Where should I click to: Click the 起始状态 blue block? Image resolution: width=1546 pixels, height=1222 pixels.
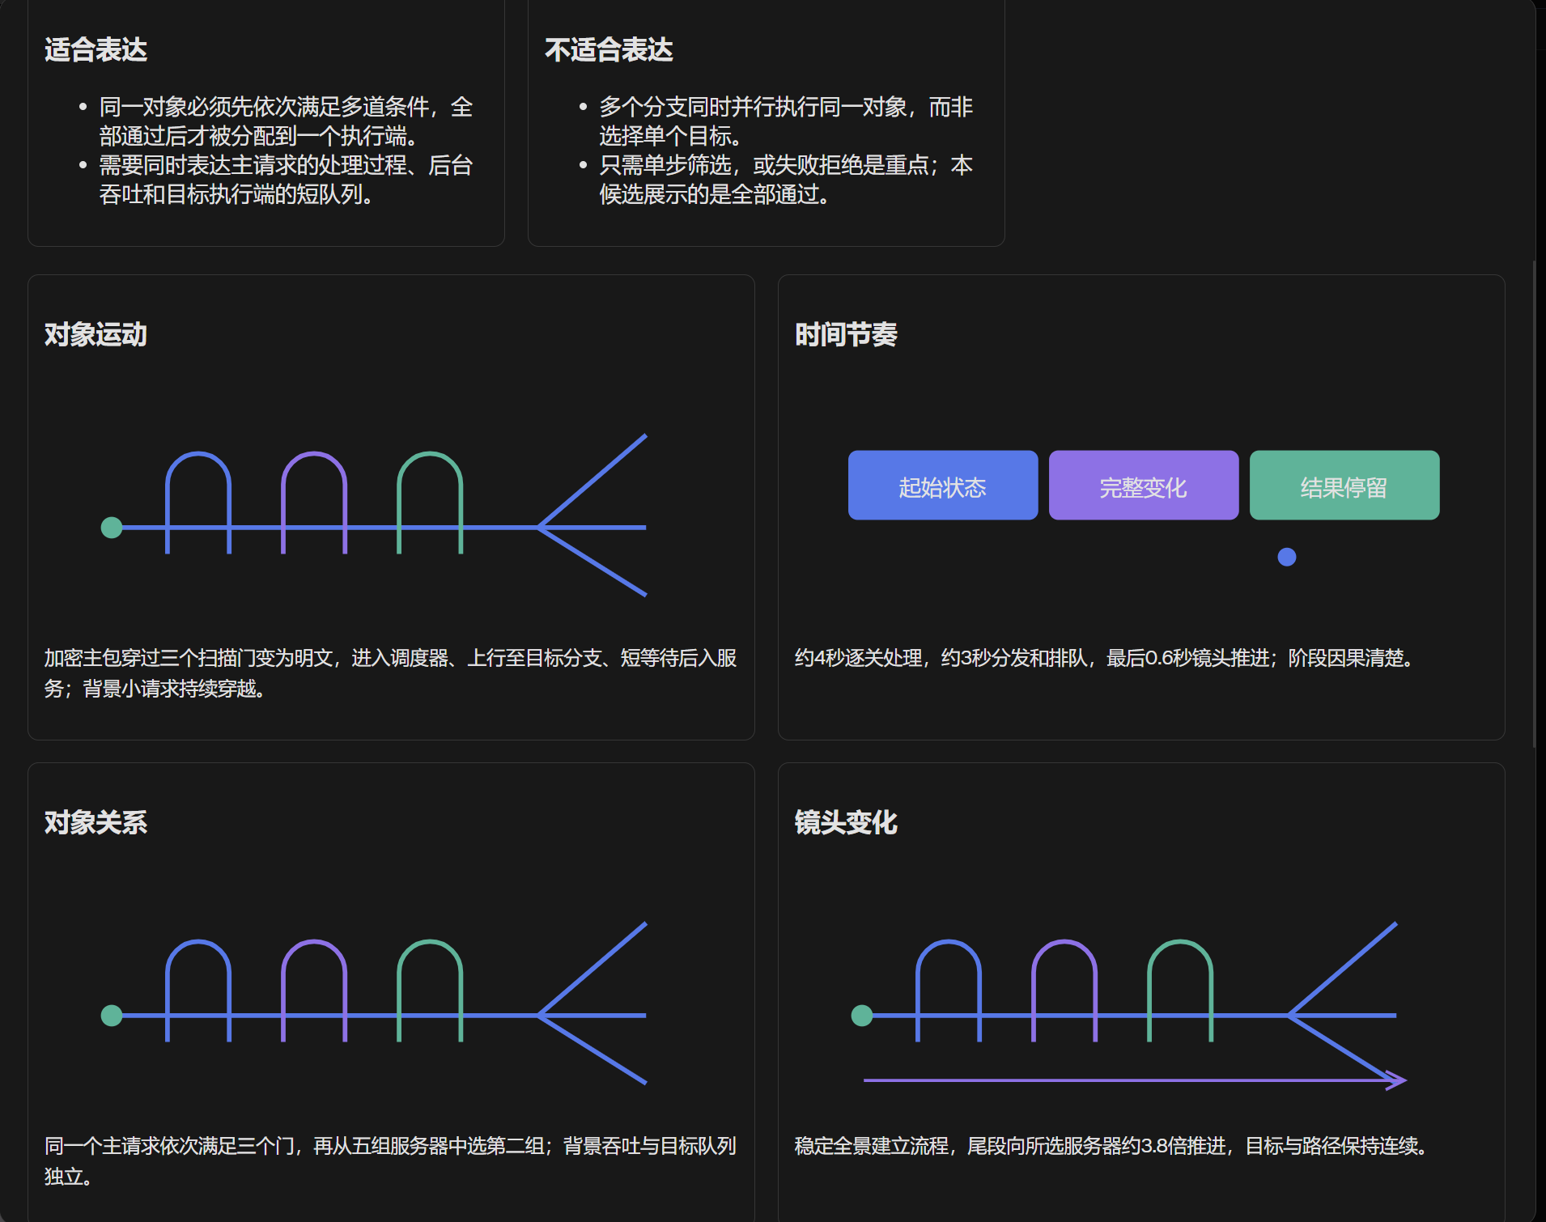[943, 486]
